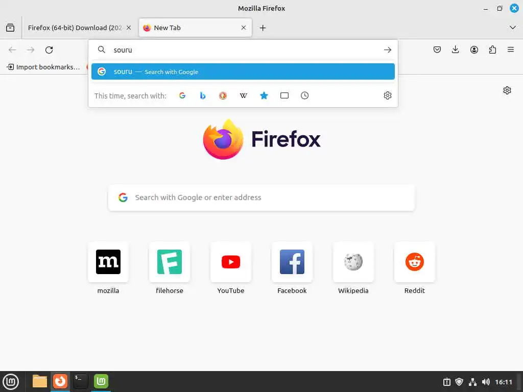Screen dimensions: 523x392
Task: Click the clipboard tray icon
Action: [x=446, y=382]
